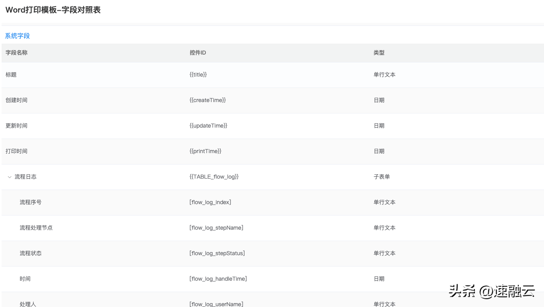Select the {{updateTime}} control ID

(x=209, y=126)
